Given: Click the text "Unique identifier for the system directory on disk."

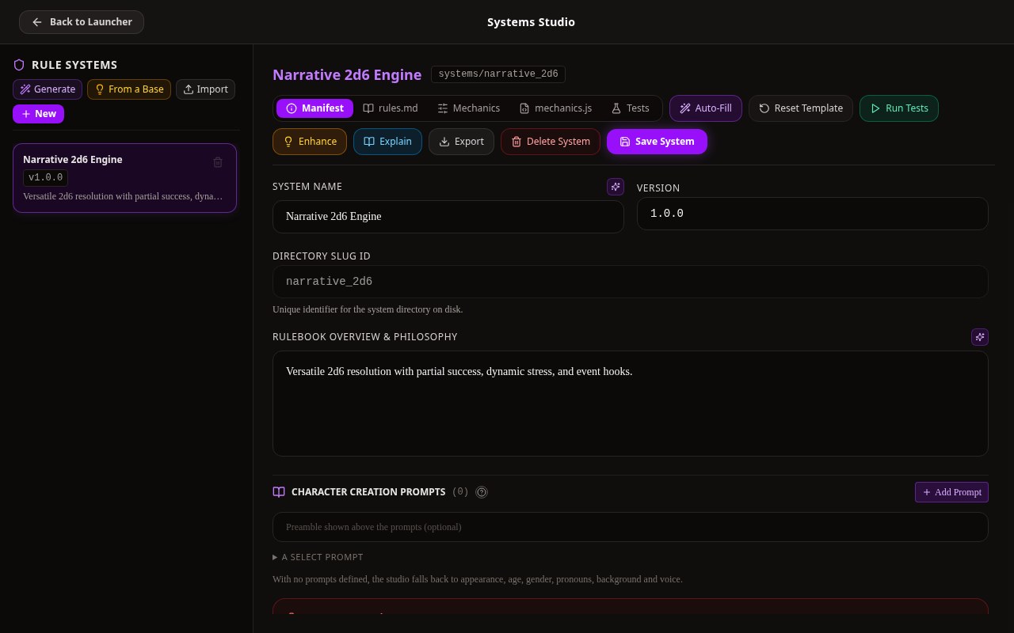Looking at the screenshot, I should [x=368, y=309].
